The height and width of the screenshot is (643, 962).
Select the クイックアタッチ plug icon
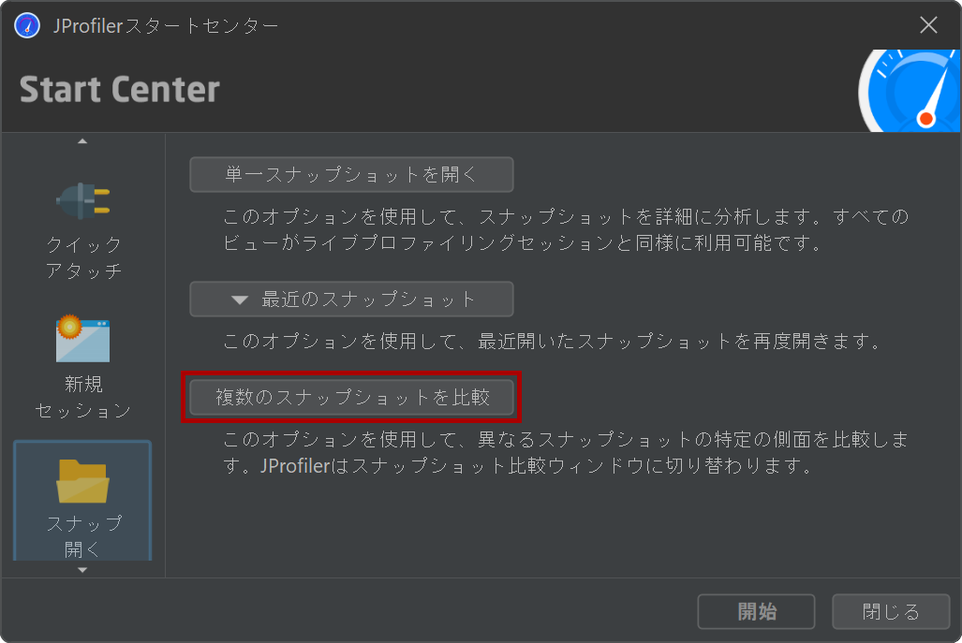pos(82,201)
